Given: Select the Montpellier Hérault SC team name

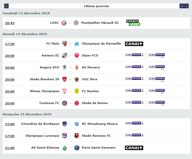Looking at the screenshot, I should tap(100, 23).
